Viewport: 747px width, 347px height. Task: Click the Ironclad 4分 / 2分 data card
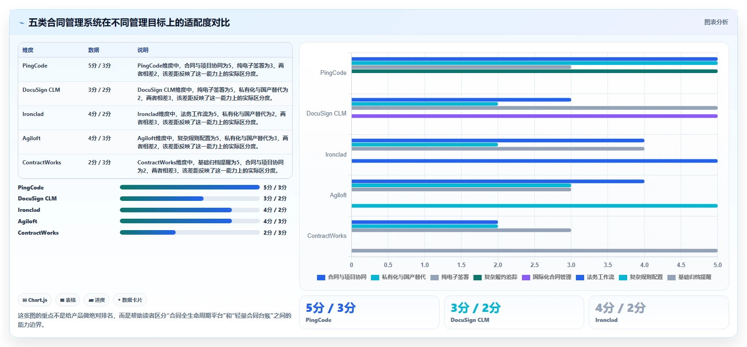[x=659, y=312]
